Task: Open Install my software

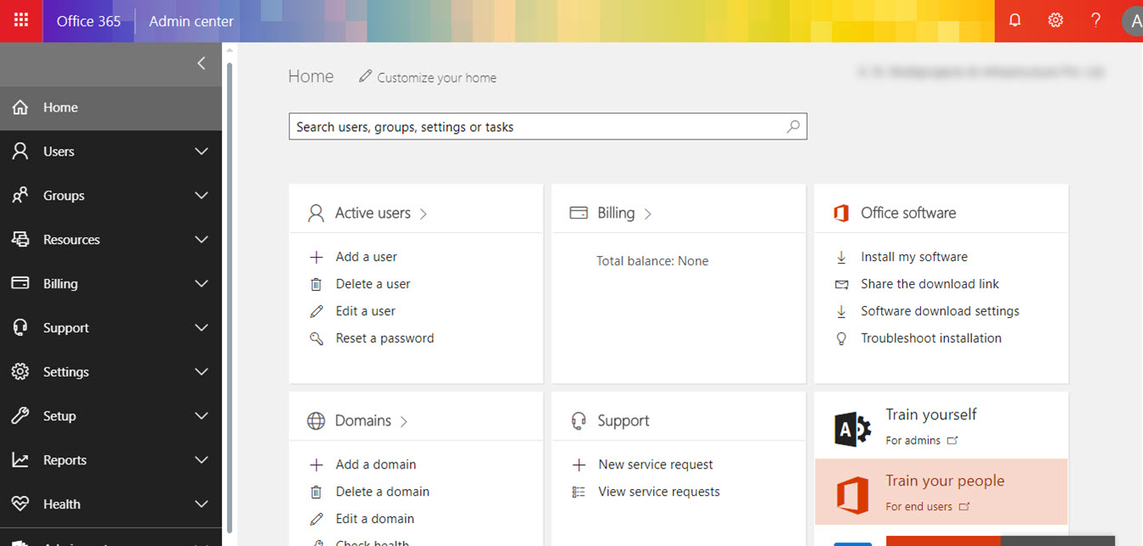Action: (x=914, y=257)
